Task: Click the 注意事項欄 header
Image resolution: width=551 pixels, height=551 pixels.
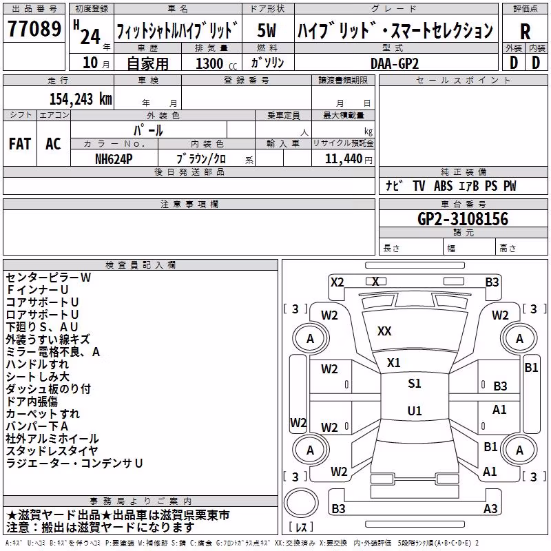Action: tap(189, 204)
